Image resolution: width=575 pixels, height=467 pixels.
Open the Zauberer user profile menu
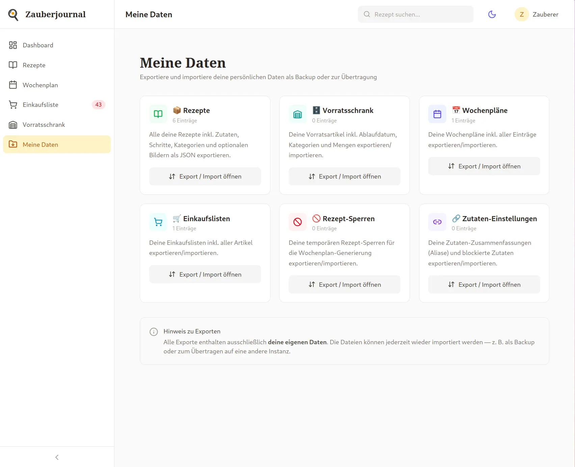[x=537, y=15]
